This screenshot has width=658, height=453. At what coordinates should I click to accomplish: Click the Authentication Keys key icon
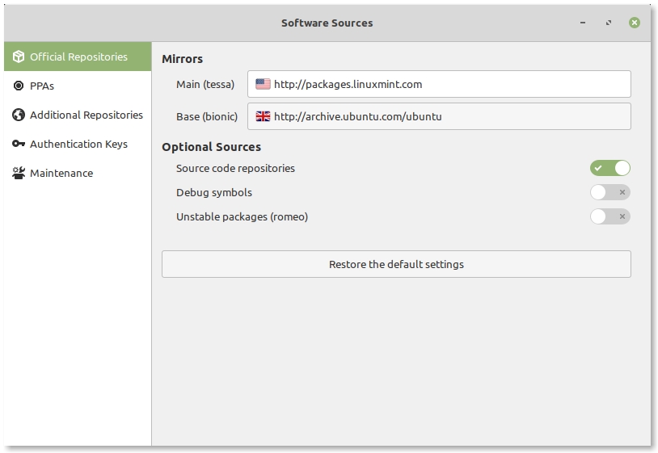coord(19,144)
